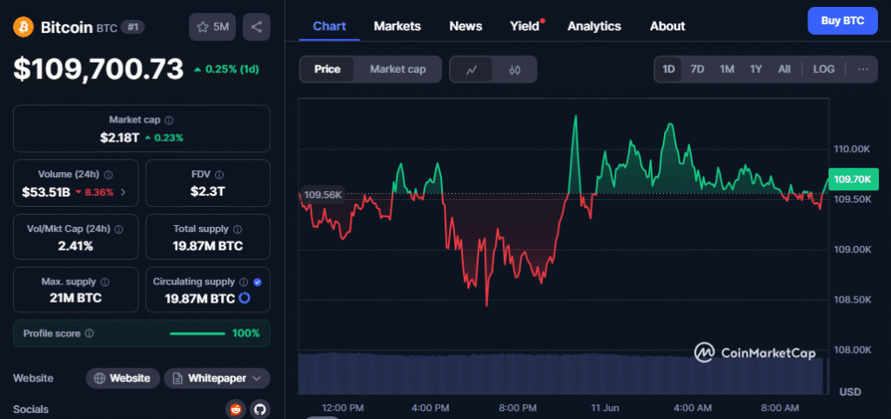Screen dimensions: 891x419
Task: Show info tooltip for Market cap
Action: (169, 120)
